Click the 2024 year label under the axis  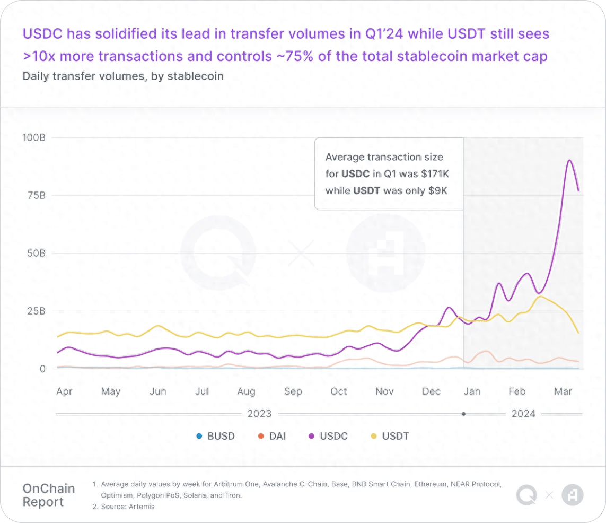pos(523,414)
